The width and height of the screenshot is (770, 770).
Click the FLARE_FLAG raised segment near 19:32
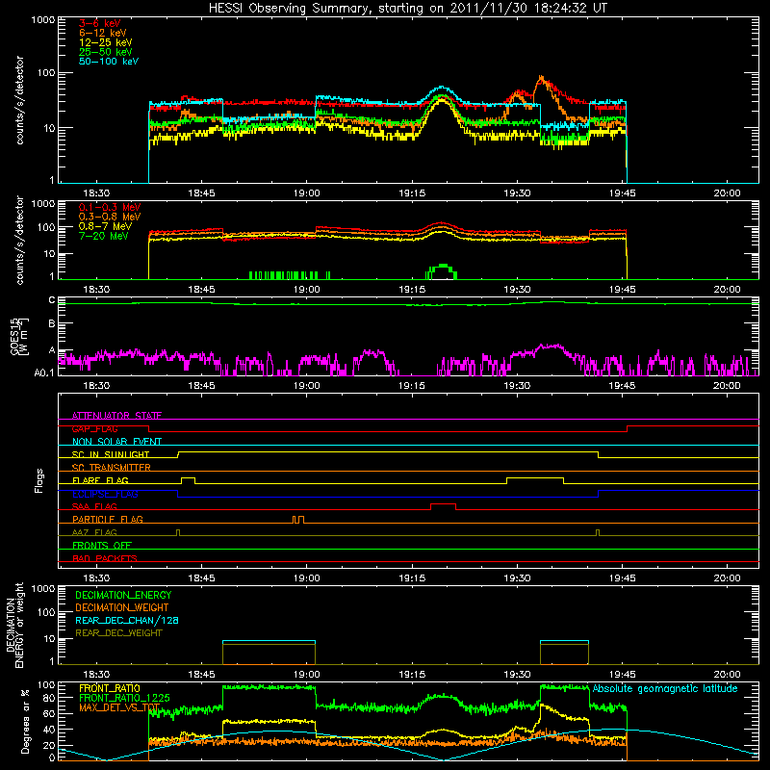pyautogui.click(x=535, y=478)
